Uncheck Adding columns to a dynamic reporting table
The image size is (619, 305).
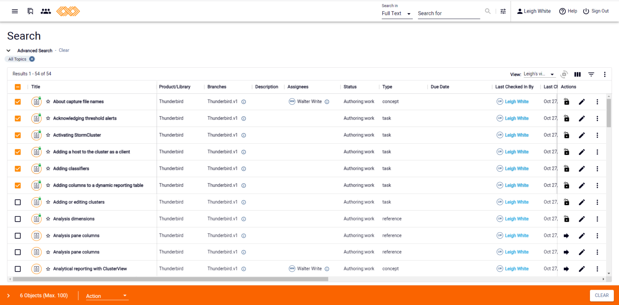click(x=18, y=185)
